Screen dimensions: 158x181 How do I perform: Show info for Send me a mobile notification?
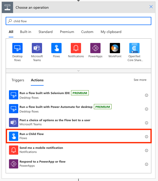coord(146,150)
